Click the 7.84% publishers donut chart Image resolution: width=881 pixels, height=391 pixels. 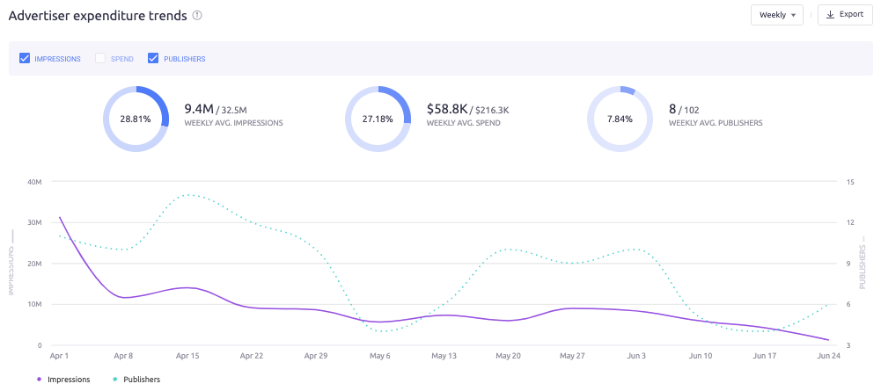click(x=620, y=118)
